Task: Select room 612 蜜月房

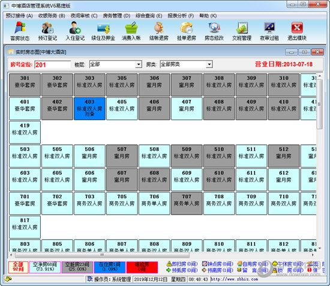Action: coord(284,180)
